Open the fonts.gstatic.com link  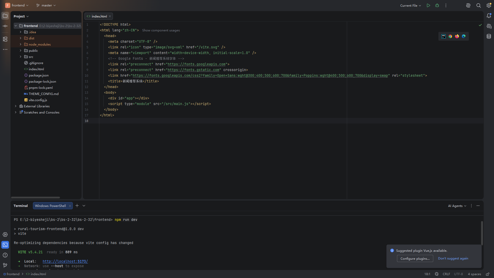[193, 70]
